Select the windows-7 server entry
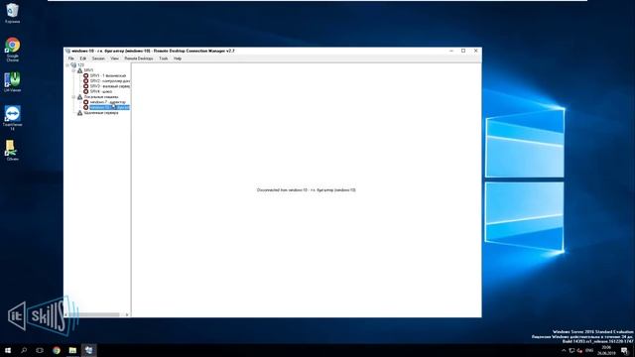 tap(108, 102)
